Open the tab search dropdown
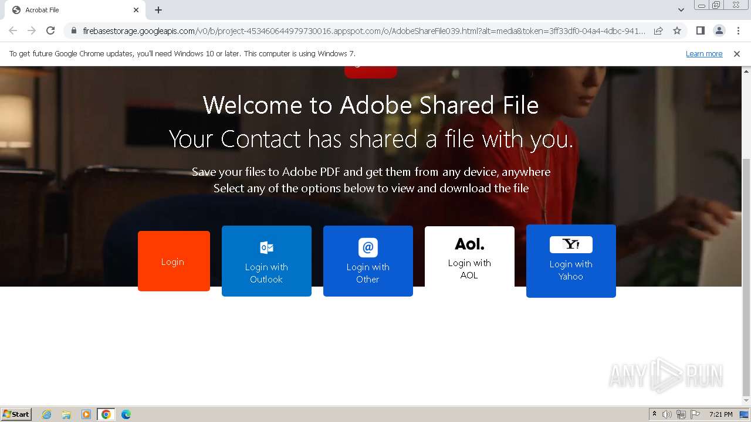The image size is (751, 422). tap(681, 10)
